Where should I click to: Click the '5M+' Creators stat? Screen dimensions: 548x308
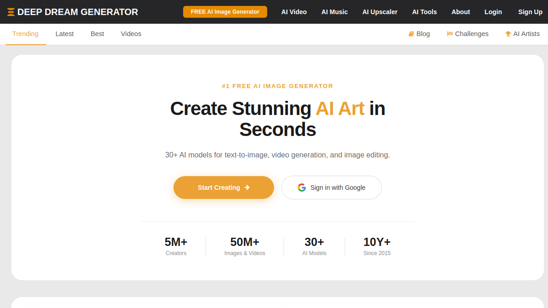coord(176,246)
